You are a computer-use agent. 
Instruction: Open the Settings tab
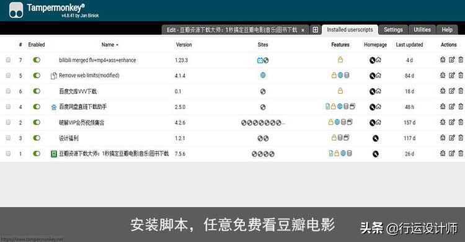(x=393, y=30)
